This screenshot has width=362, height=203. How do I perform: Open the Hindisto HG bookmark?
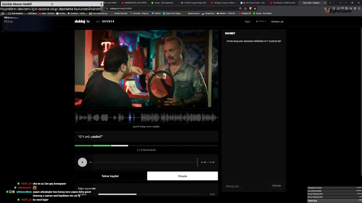(245, 13)
